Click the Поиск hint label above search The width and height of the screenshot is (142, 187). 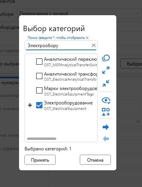pos(58,38)
